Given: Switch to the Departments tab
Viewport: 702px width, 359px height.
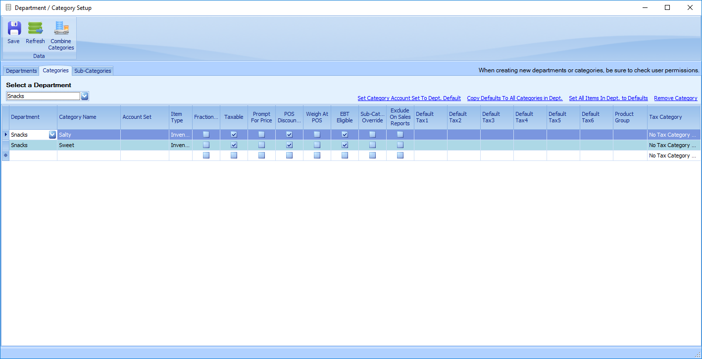Looking at the screenshot, I should coord(21,71).
